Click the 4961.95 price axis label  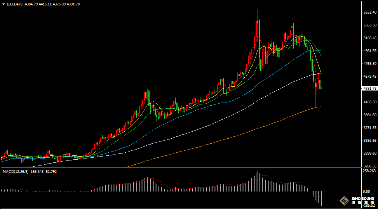click(x=369, y=51)
